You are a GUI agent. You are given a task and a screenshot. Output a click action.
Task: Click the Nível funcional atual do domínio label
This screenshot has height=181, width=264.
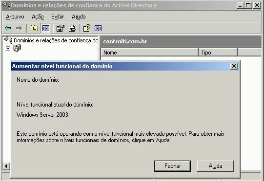click(55, 105)
